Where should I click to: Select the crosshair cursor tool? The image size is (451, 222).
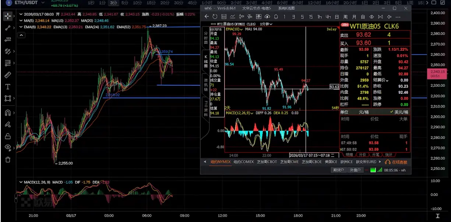click(8, 16)
